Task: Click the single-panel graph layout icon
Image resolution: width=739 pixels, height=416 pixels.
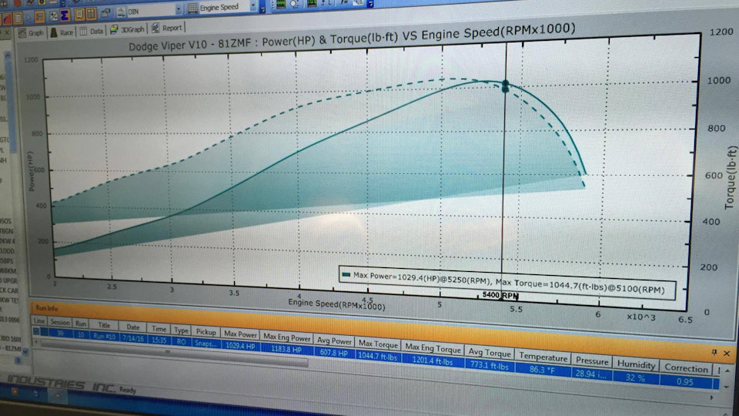Action: tap(79, 15)
